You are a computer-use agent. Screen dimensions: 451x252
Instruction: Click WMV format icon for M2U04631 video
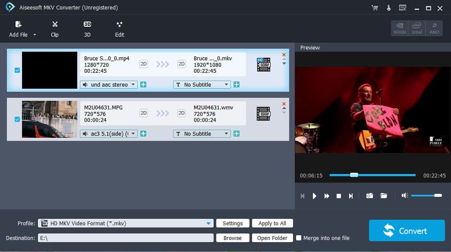point(264,114)
